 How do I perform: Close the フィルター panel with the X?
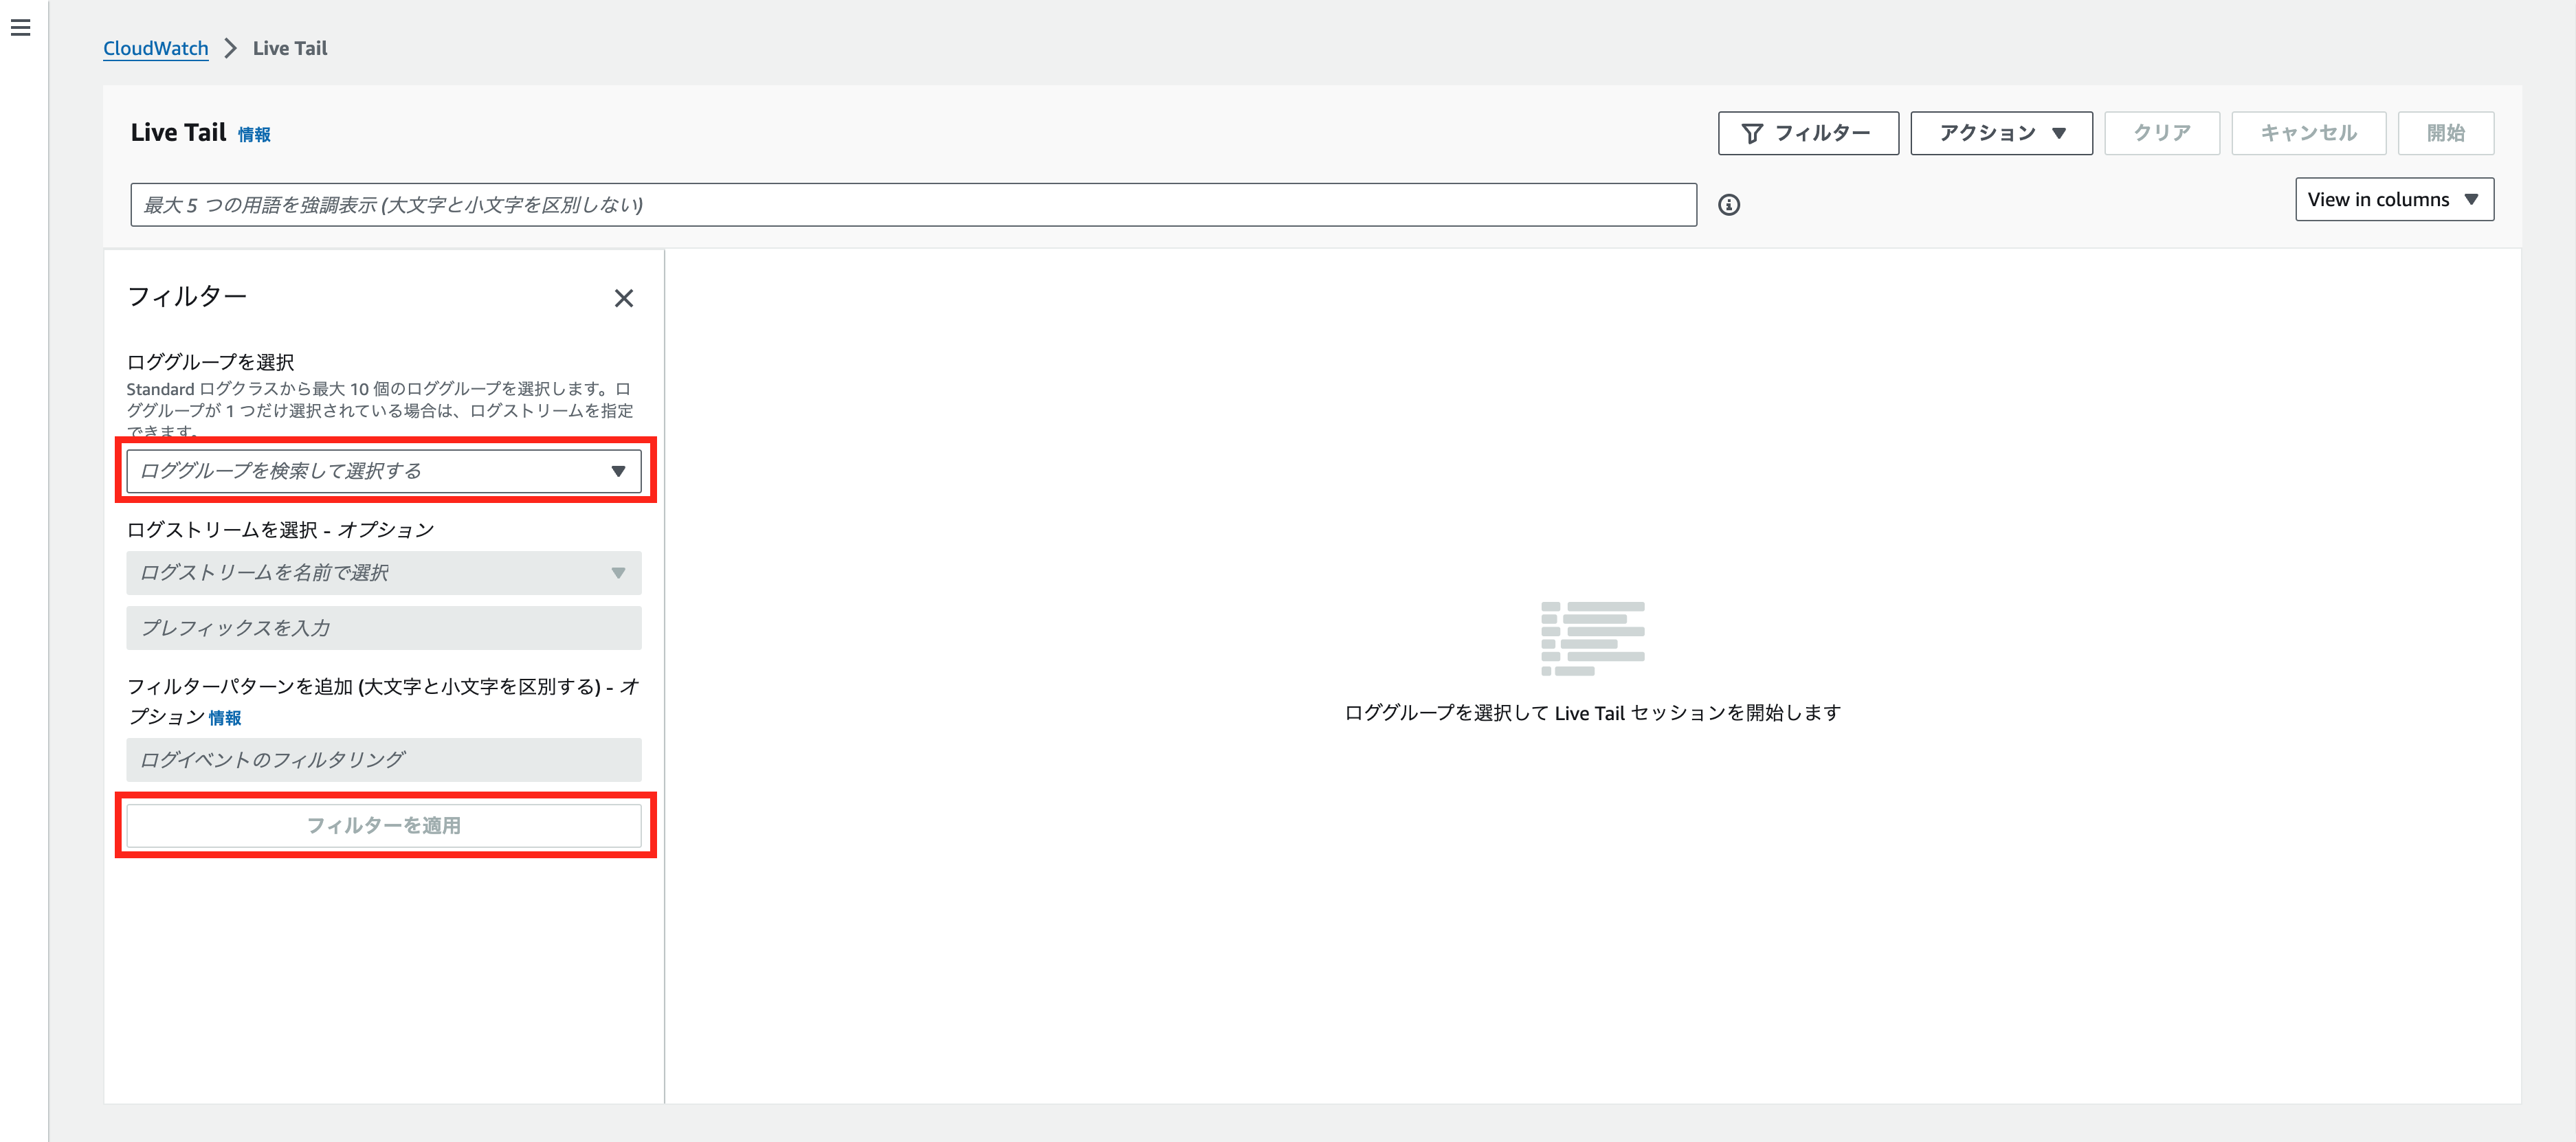tap(624, 298)
